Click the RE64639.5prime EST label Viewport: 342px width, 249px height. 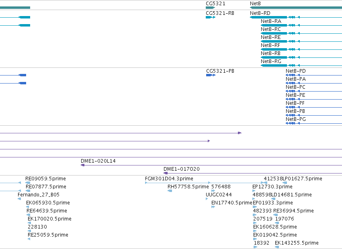47,211
